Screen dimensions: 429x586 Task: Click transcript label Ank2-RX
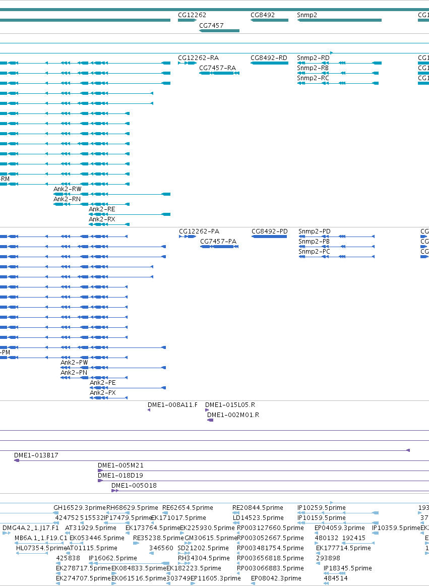point(102,219)
